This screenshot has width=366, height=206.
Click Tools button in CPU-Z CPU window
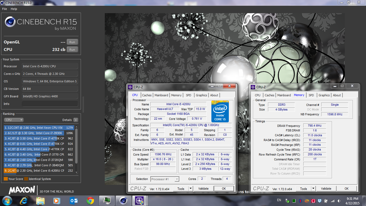(x=181, y=189)
